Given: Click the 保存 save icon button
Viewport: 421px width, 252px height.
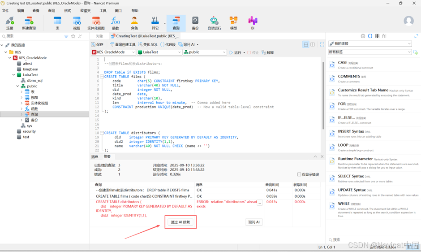Looking at the screenshot, I should [97, 44].
